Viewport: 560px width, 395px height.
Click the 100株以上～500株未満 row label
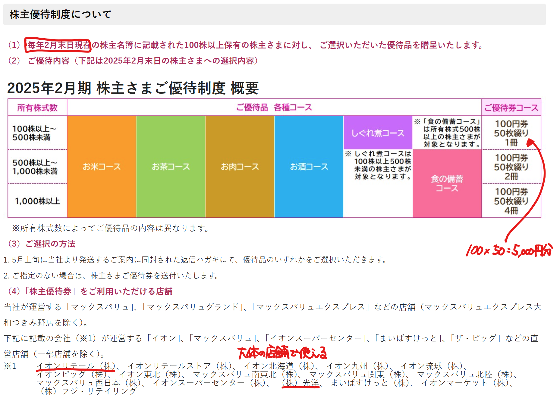[34, 133]
